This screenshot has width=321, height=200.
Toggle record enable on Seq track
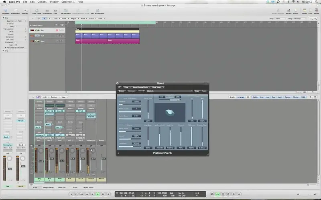coord(57,30)
